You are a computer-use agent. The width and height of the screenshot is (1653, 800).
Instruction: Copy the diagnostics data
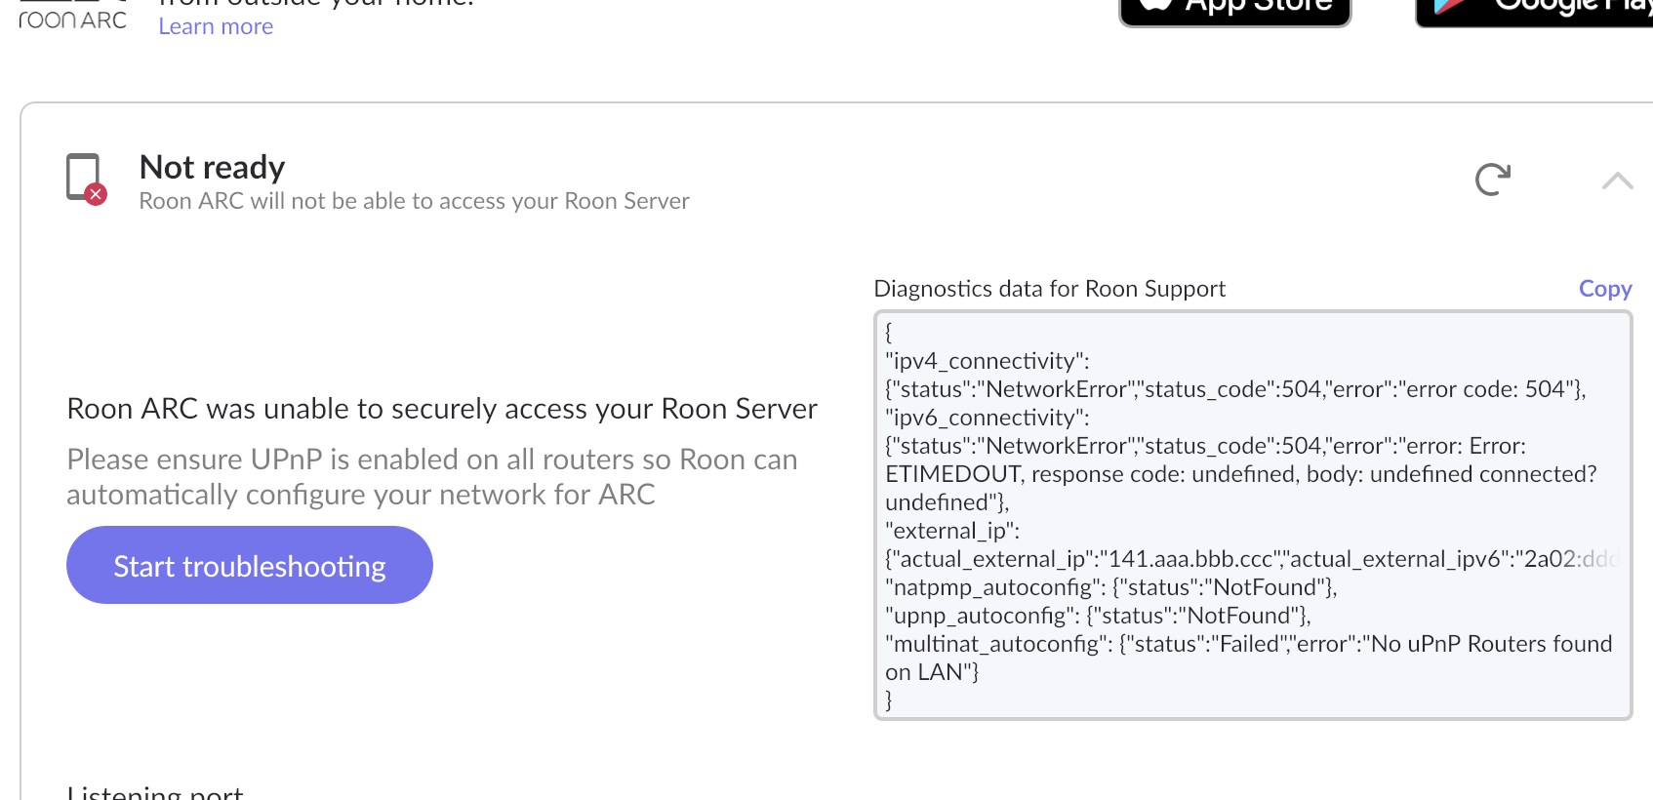[x=1604, y=289]
